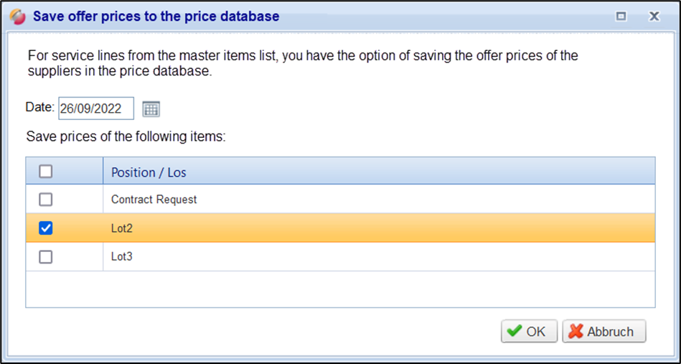The image size is (681, 364).
Task: Toggle the select-all checkbox in table header
Action: click(46, 172)
